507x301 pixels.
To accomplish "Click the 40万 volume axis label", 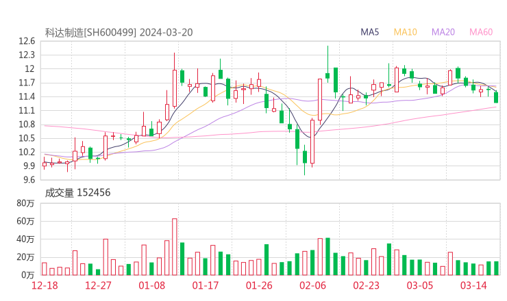I will coord(25,239).
